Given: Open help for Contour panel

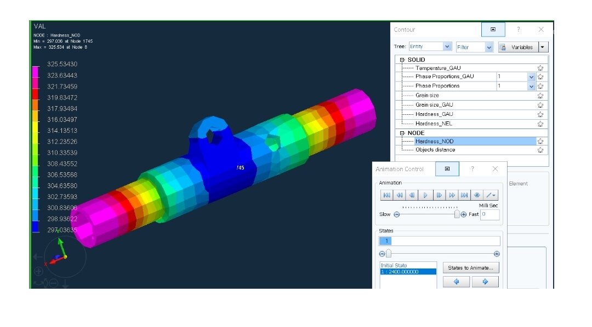Looking at the screenshot, I should [x=518, y=30].
